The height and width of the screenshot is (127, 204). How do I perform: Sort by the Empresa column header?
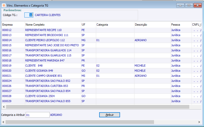13,25
